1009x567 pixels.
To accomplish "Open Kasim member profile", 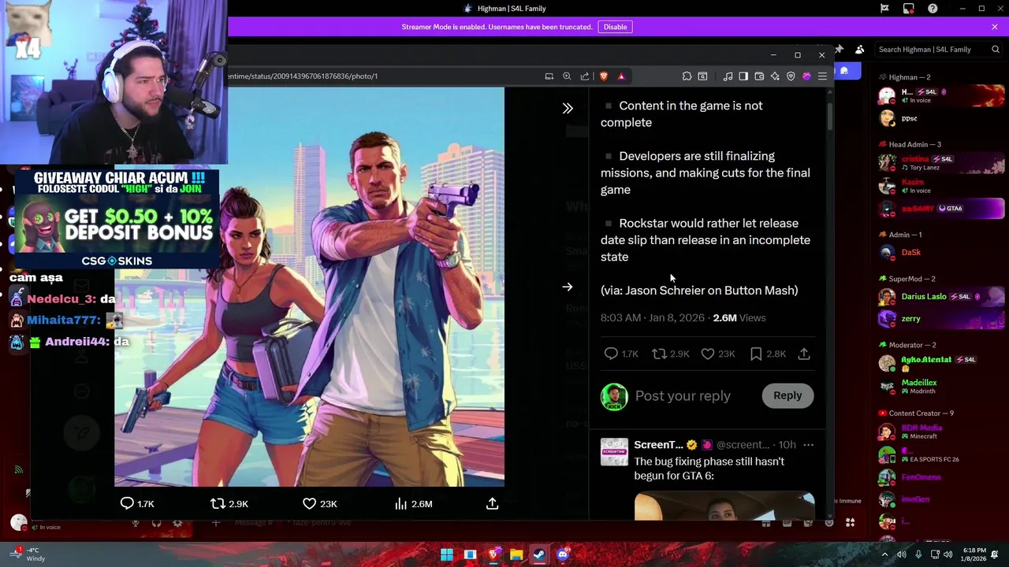I will (x=941, y=186).
